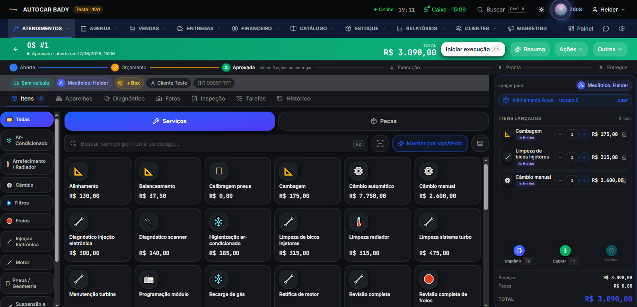This screenshot has height=307, width=637.
Task: Switch to the Tarefas tab
Action: tap(251, 98)
